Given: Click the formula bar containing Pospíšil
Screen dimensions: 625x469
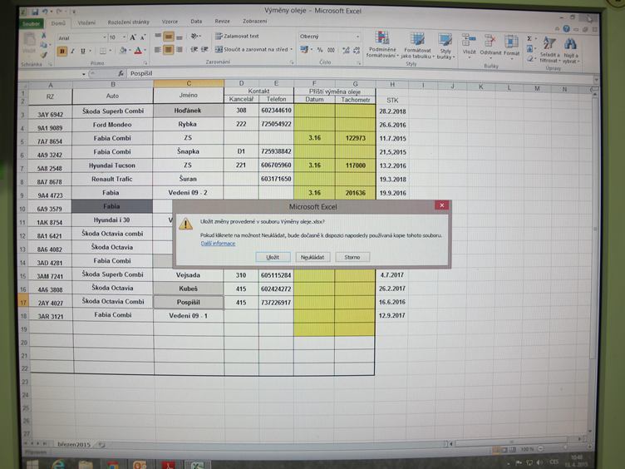Looking at the screenshot, I should 359,75.
